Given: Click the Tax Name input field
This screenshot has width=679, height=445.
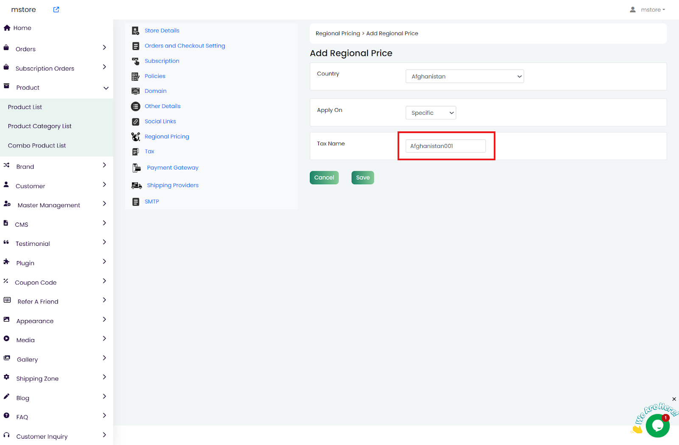Looking at the screenshot, I should pyautogui.click(x=445, y=146).
